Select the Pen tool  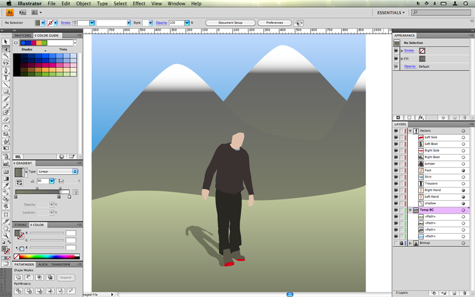coord(5,71)
